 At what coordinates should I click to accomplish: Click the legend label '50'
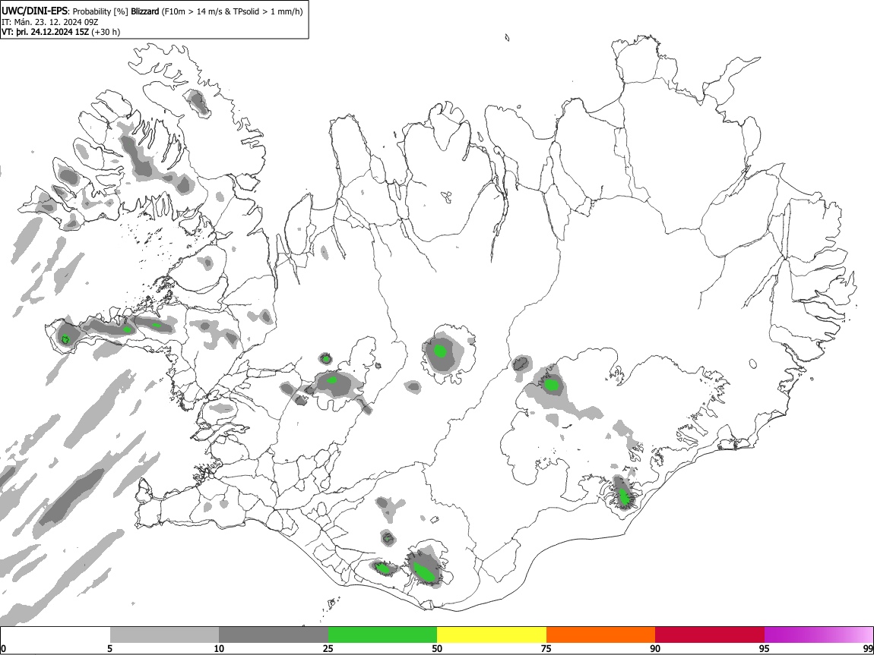437,648
